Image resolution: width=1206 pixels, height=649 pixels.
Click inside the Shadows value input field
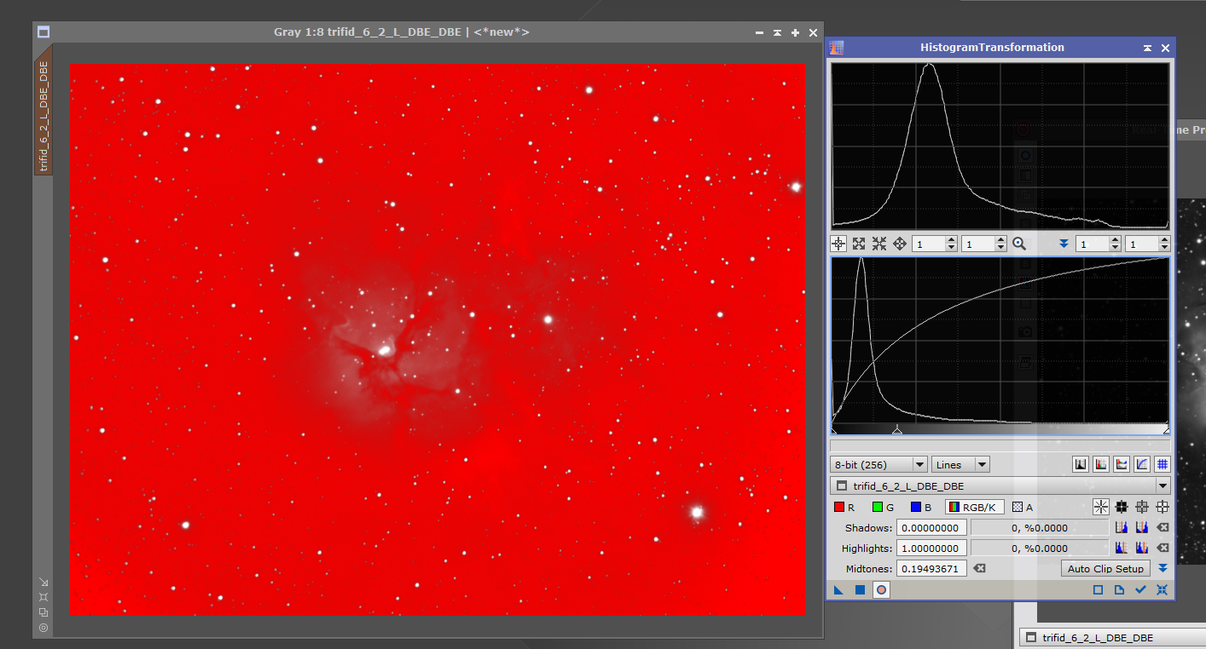click(x=931, y=527)
